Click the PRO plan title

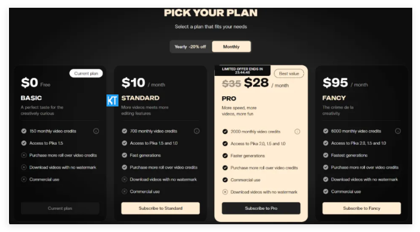coord(229,99)
